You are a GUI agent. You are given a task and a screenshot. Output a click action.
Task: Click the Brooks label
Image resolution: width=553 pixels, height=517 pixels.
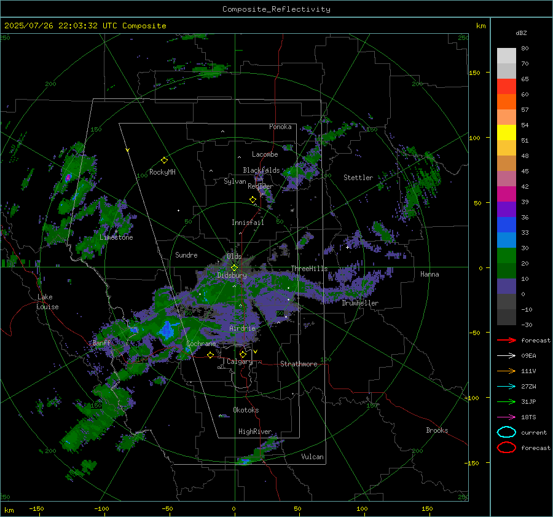point(437,430)
